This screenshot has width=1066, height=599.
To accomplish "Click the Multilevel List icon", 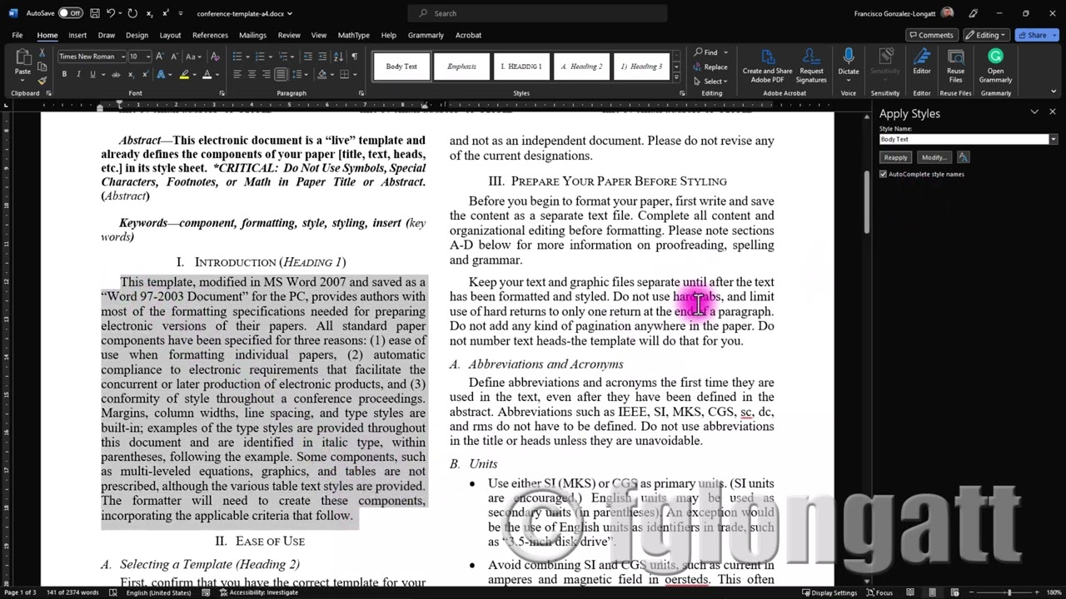I will (281, 57).
